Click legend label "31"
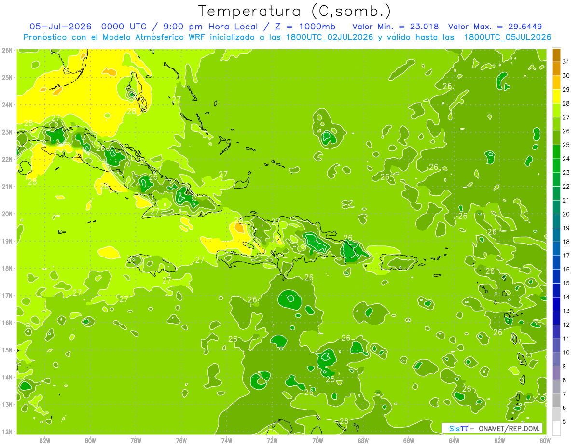Screen dimensions: 579x447 pos(566,62)
